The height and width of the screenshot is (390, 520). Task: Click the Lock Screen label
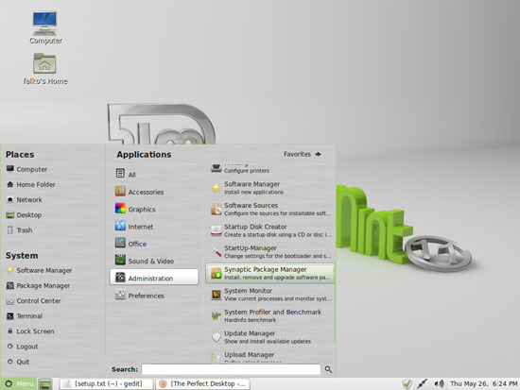click(x=36, y=331)
